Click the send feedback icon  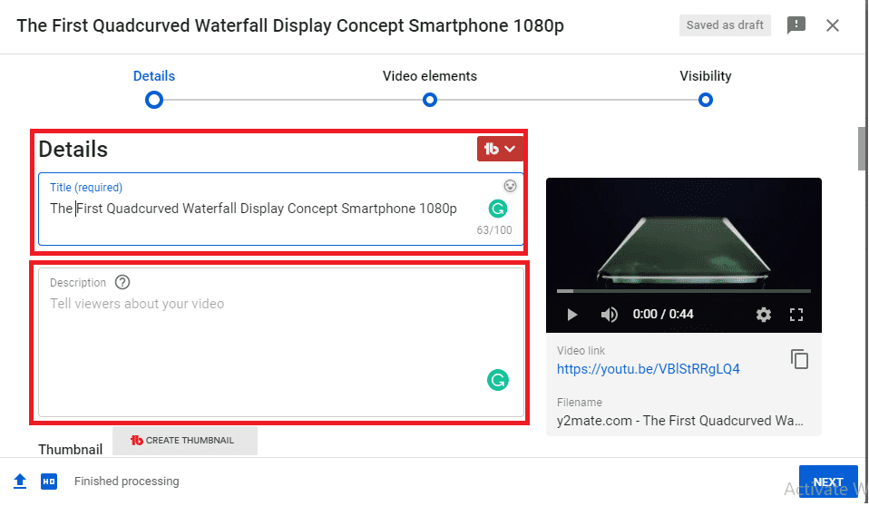tap(796, 25)
